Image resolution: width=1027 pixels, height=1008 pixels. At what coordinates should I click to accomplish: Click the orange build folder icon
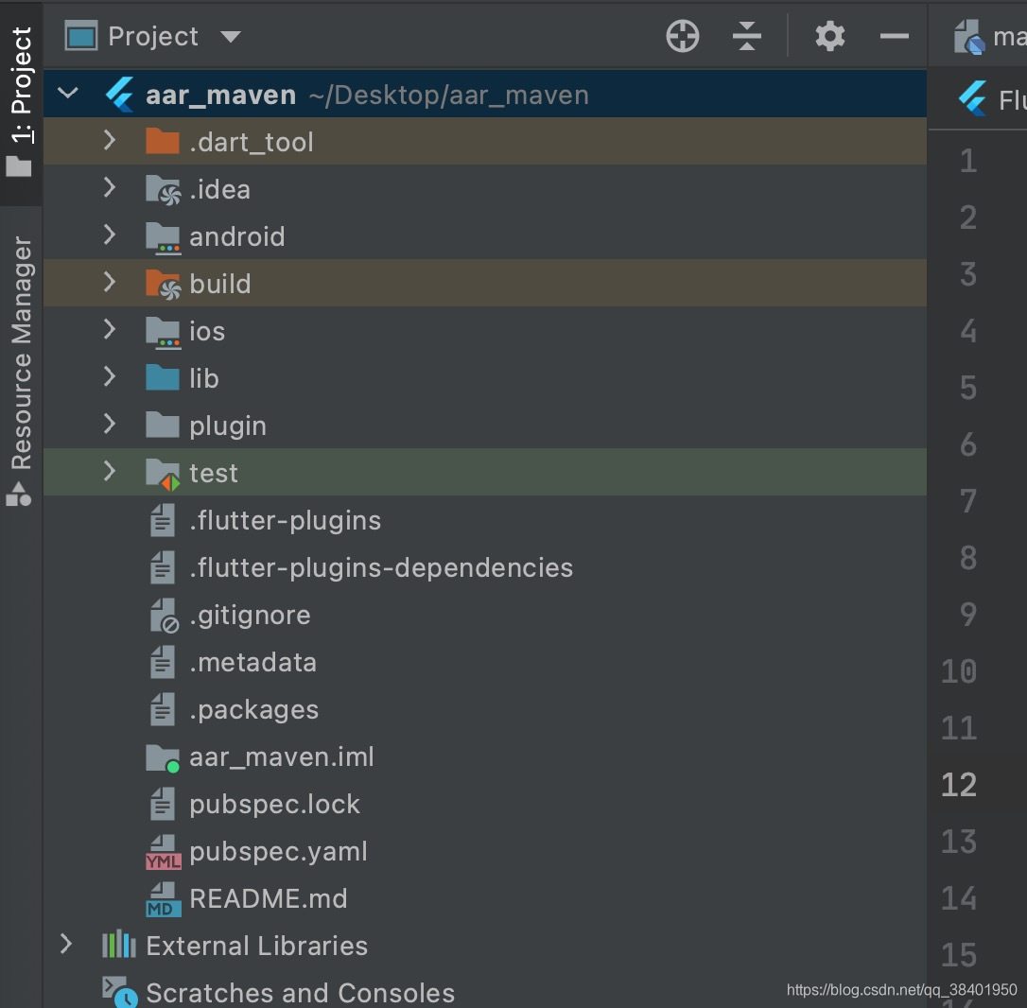163,285
